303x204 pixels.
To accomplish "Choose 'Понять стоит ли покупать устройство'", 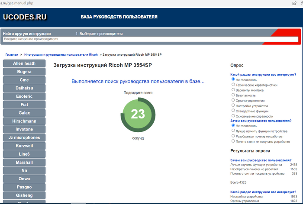I will (x=233, y=141).
